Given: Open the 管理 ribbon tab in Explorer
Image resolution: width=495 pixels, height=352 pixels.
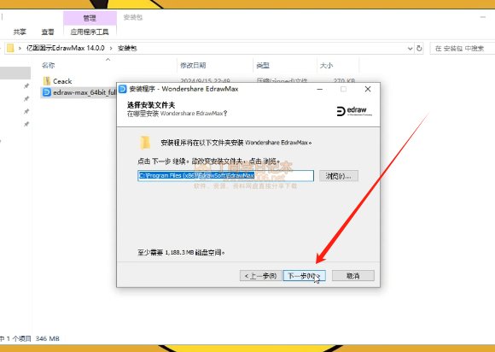Looking at the screenshot, I should coord(90,18).
